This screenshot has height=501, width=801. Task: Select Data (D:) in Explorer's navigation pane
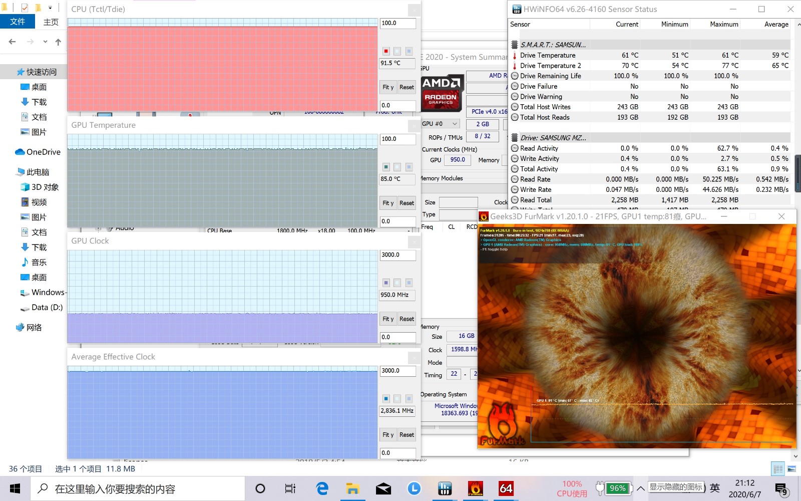(x=42, y=307)
